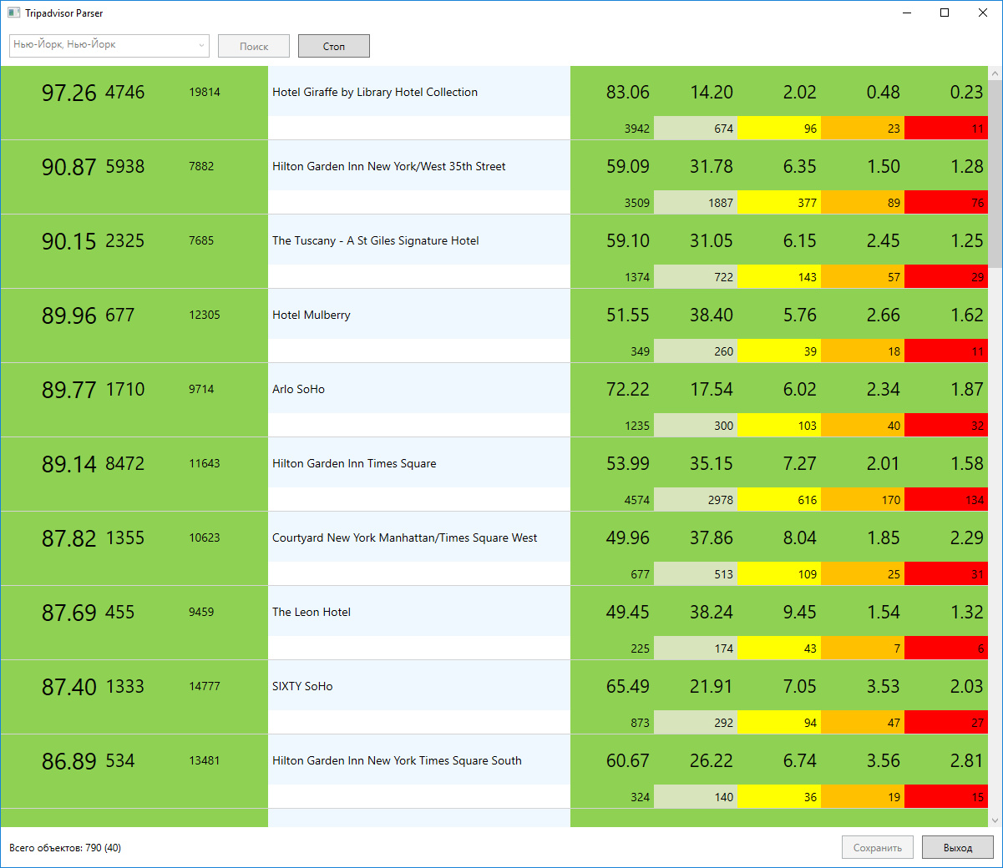The image size is (1003, 868).
Task: Click the 4746 review count
Action: pyautogui.click(x=125, y=92)
